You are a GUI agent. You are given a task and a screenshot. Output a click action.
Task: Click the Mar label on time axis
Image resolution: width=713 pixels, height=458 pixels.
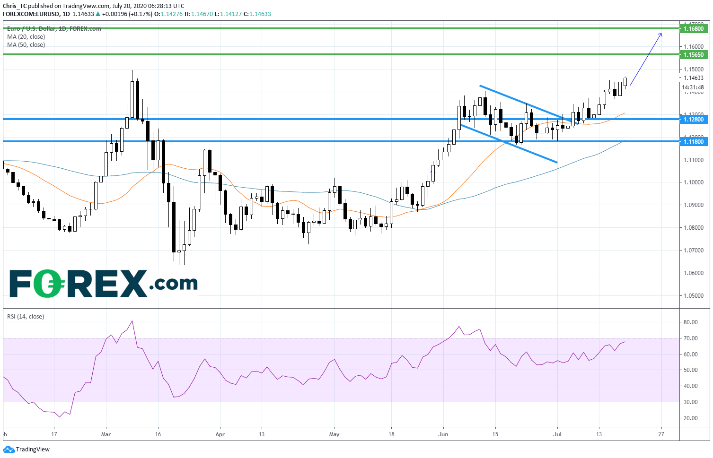[106, 434]
